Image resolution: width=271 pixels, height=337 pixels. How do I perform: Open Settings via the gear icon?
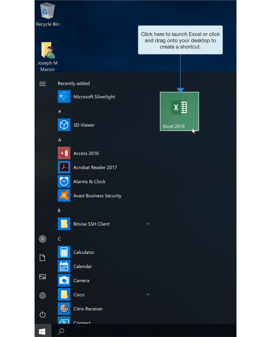[43, 296]
